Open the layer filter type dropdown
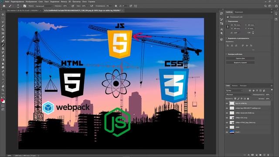Image resolution: width=279 pixels, height=157 pixels. pyautogui.click(x=235, y=90)
